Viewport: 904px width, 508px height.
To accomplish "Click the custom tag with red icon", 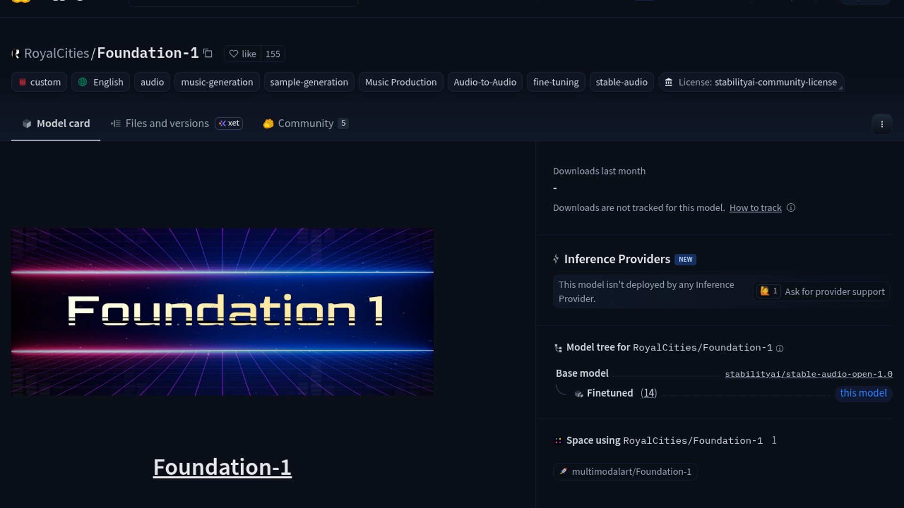I will click(40, 82).
